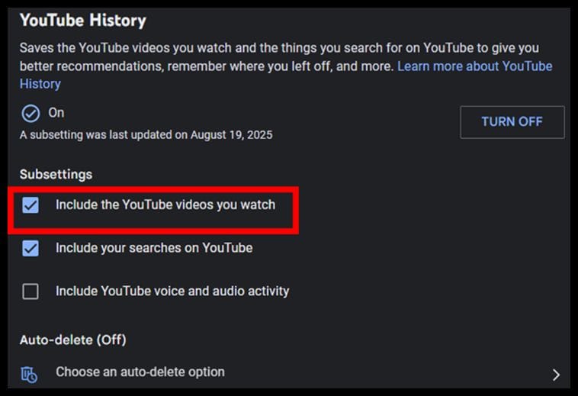This screenshot has height=396, width=578.
Task: Open the "Choose an auto-delete option" row
Action: pyautogui.click(x=140, y=372)
